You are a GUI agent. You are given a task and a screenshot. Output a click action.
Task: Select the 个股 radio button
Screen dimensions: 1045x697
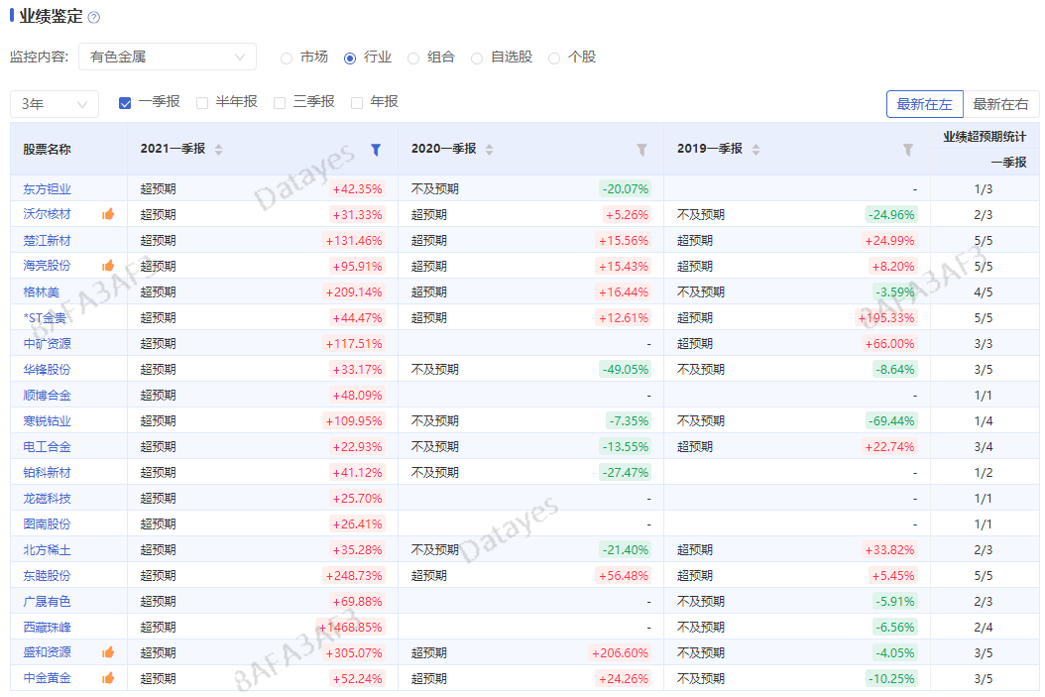[x=553, y=57]
